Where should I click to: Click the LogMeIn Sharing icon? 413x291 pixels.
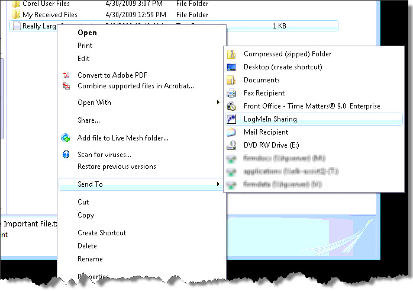pyautogui.click(x=232, y=119)
